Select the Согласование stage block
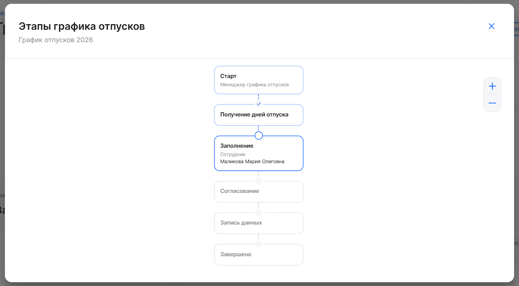Image resolution: width=519 pixels, height=286 pixels. tap(259, 192)
